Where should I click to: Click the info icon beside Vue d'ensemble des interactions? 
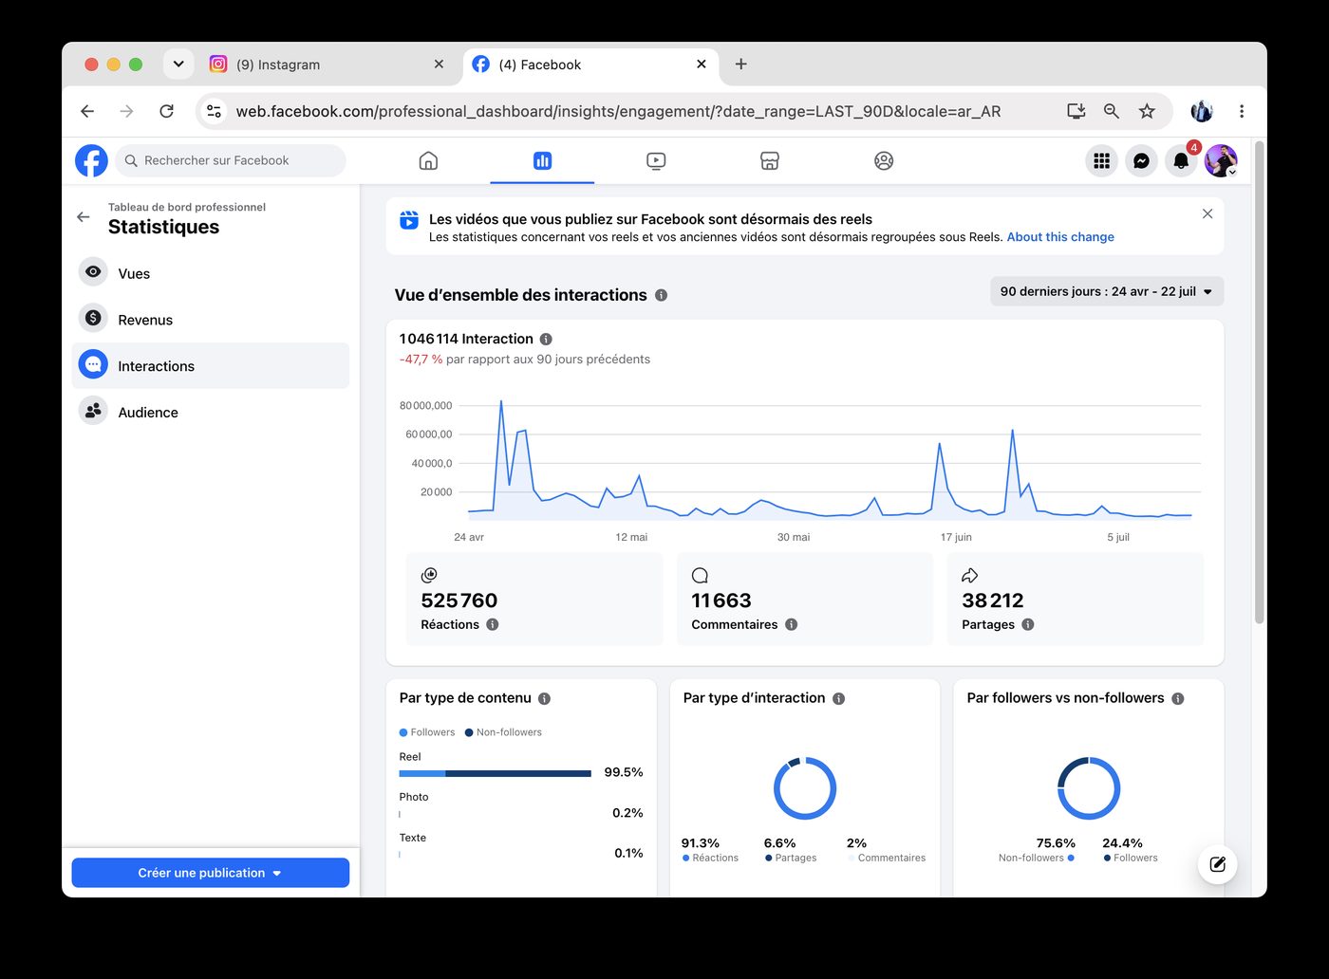click(662, 295)
